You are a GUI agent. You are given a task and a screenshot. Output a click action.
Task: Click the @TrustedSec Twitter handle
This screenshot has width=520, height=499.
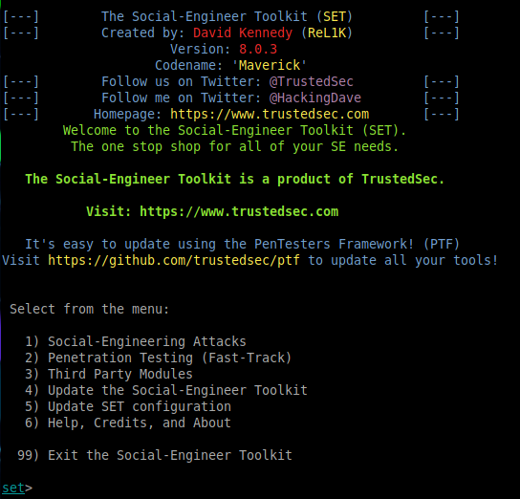(311, 82)
